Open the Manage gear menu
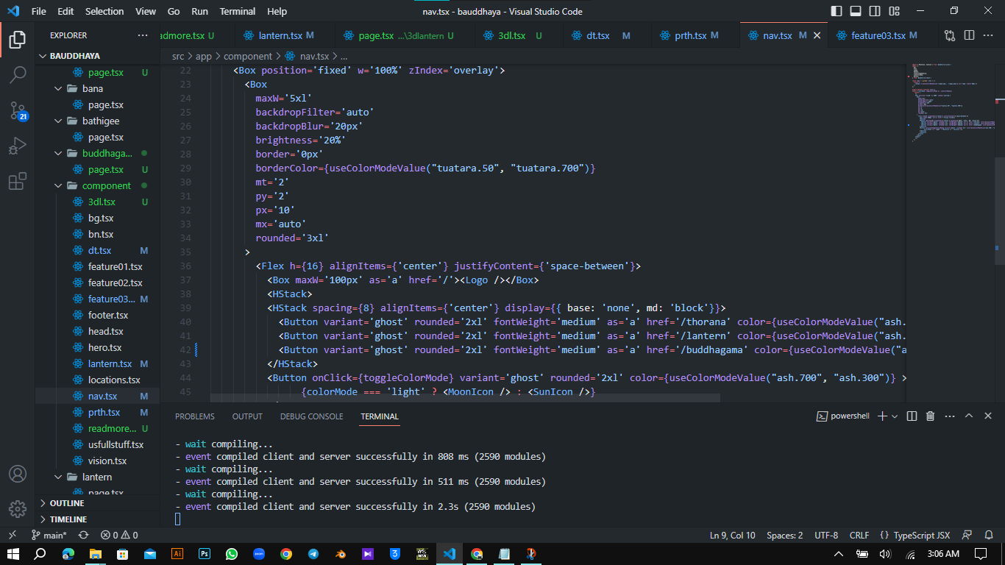Screen dimensions: 1005x565 point(18,509)
